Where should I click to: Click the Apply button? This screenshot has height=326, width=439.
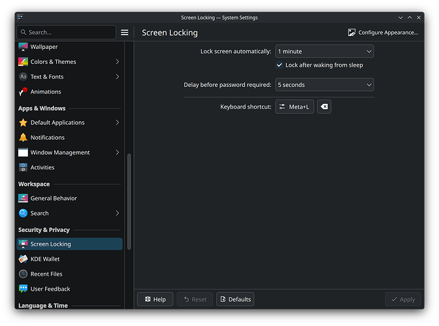pyautogui.click(x=403, y=299)
